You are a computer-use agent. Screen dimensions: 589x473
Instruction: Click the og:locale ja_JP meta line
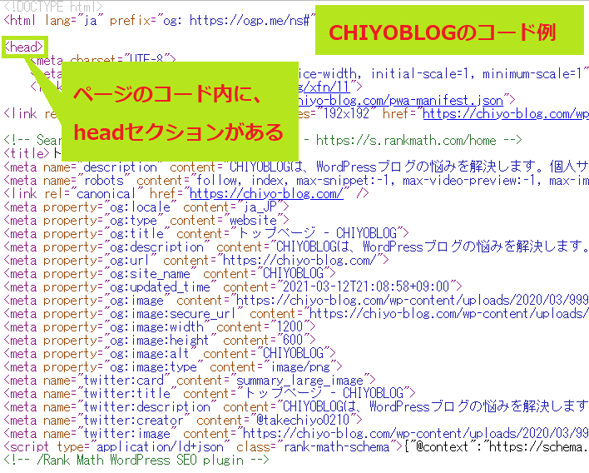(146, 207)
